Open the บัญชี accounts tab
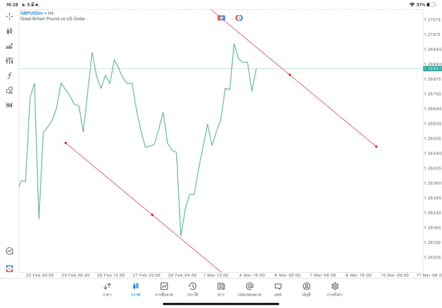This screenshot has height=308, width=442. click(x=306, y=289)
